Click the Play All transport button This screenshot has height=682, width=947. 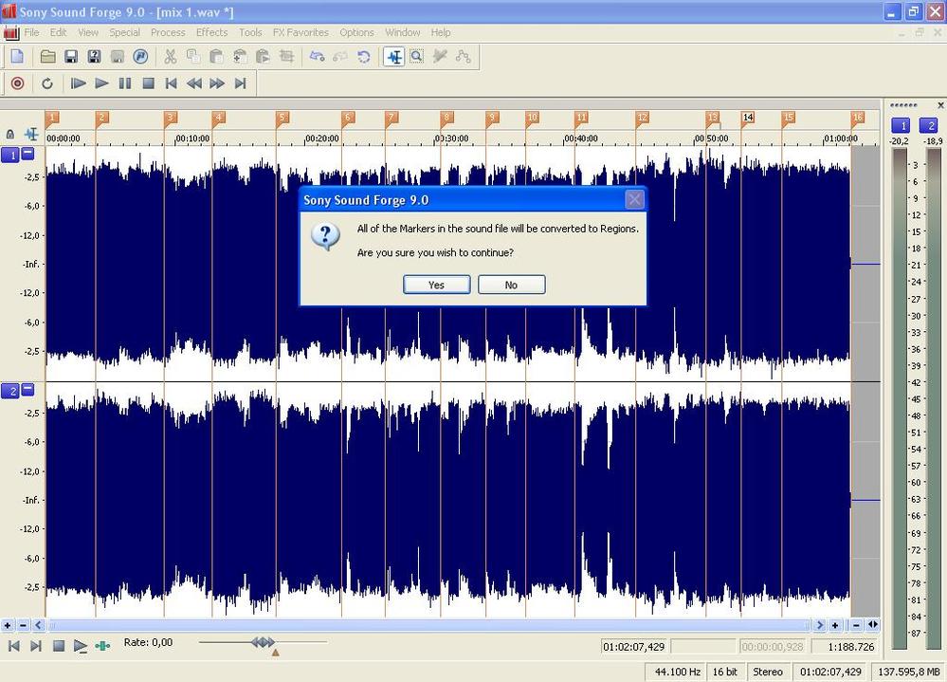pos(78,83)
